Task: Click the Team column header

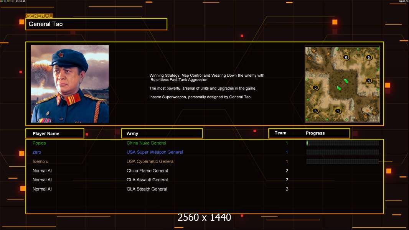Action: (280, 133)
